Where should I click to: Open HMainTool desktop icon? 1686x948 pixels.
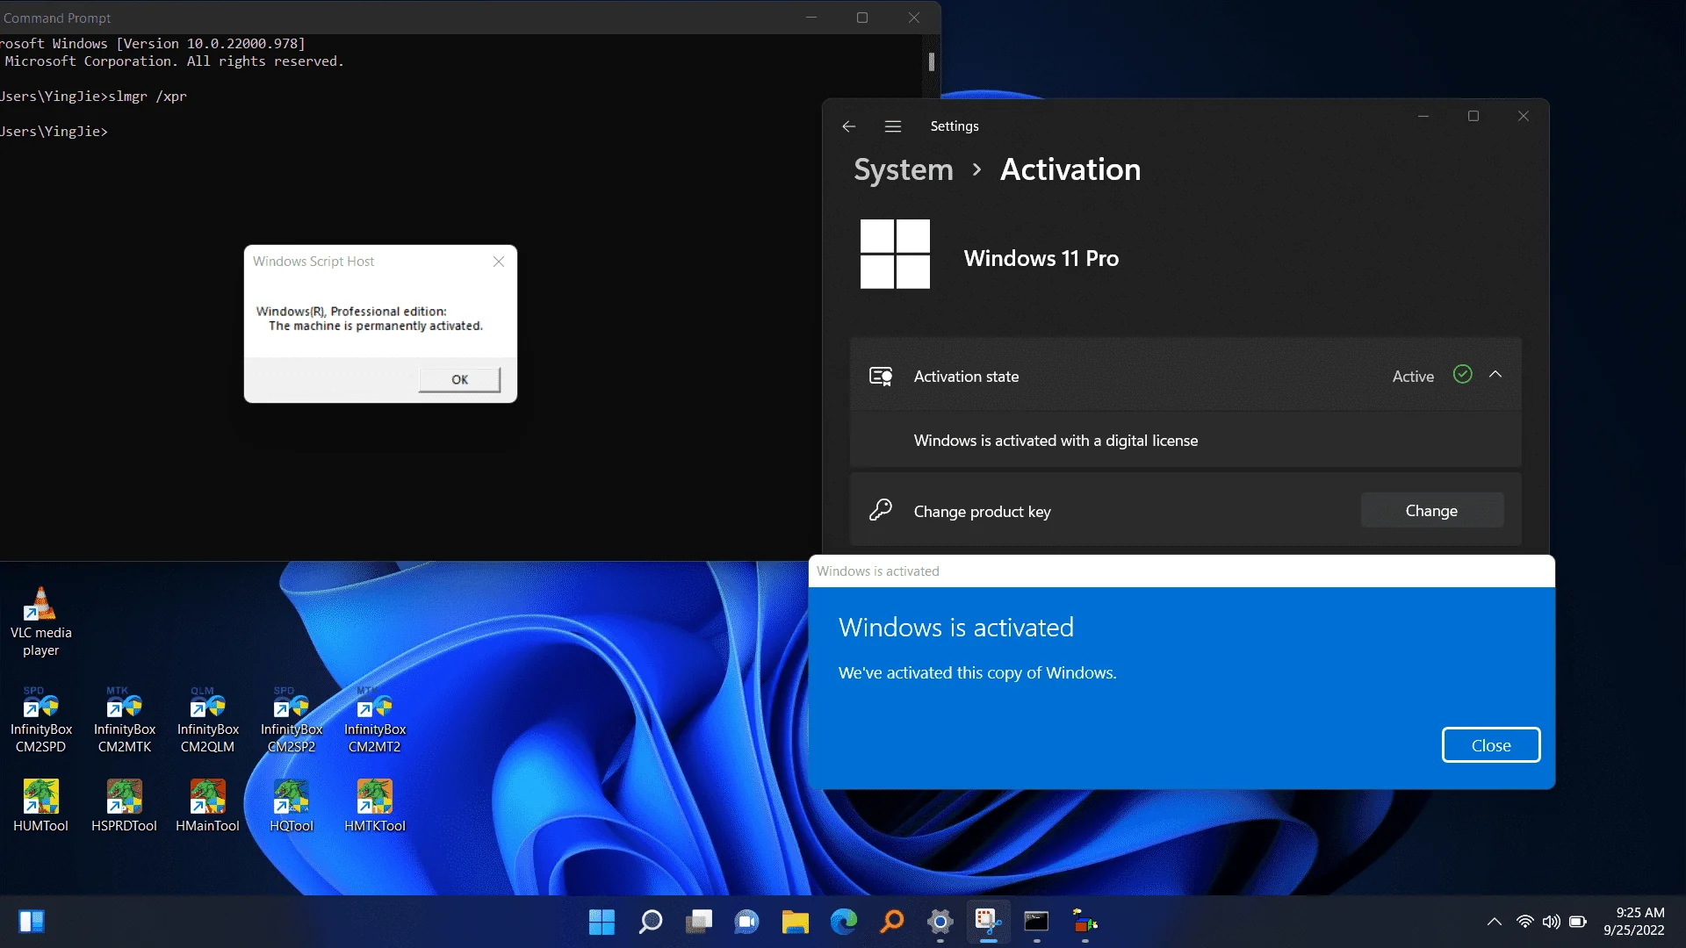point(207,806)
